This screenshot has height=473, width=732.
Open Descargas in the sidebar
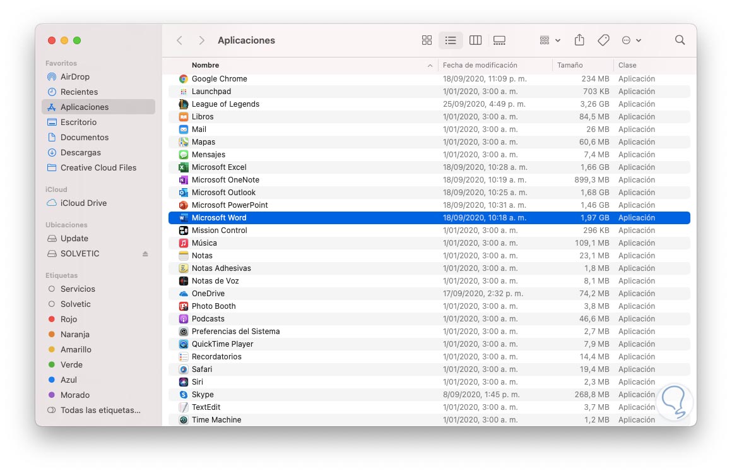coord(98,153)
